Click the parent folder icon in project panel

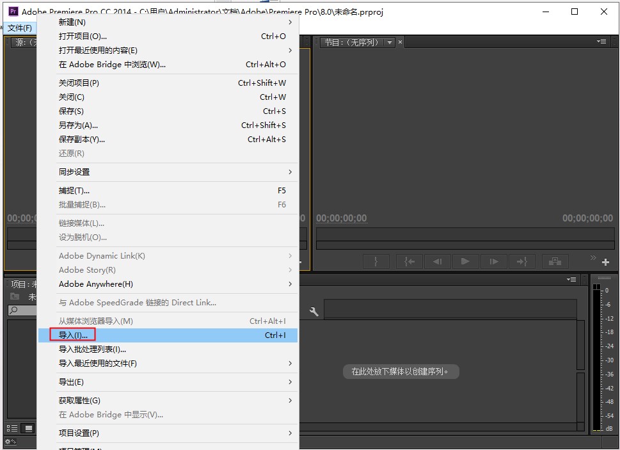pyautogui.click(x=15, y=296)
